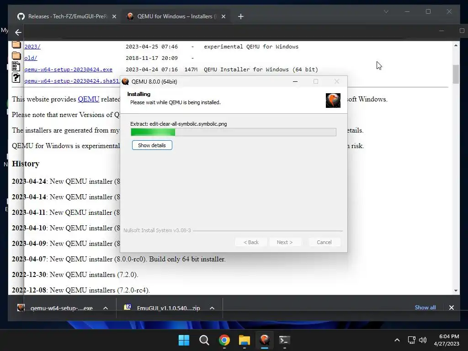Expand options for qemu-w64-setup download

pyautogui.click(x=106, y=308)
